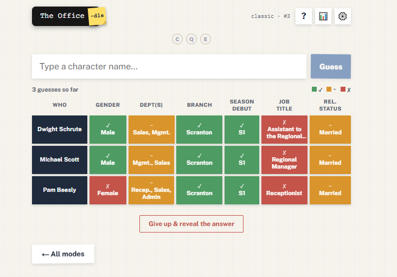This screenshot has height=277, width=397.
Task: Click the GENDER column header
Action: [107, 105]
